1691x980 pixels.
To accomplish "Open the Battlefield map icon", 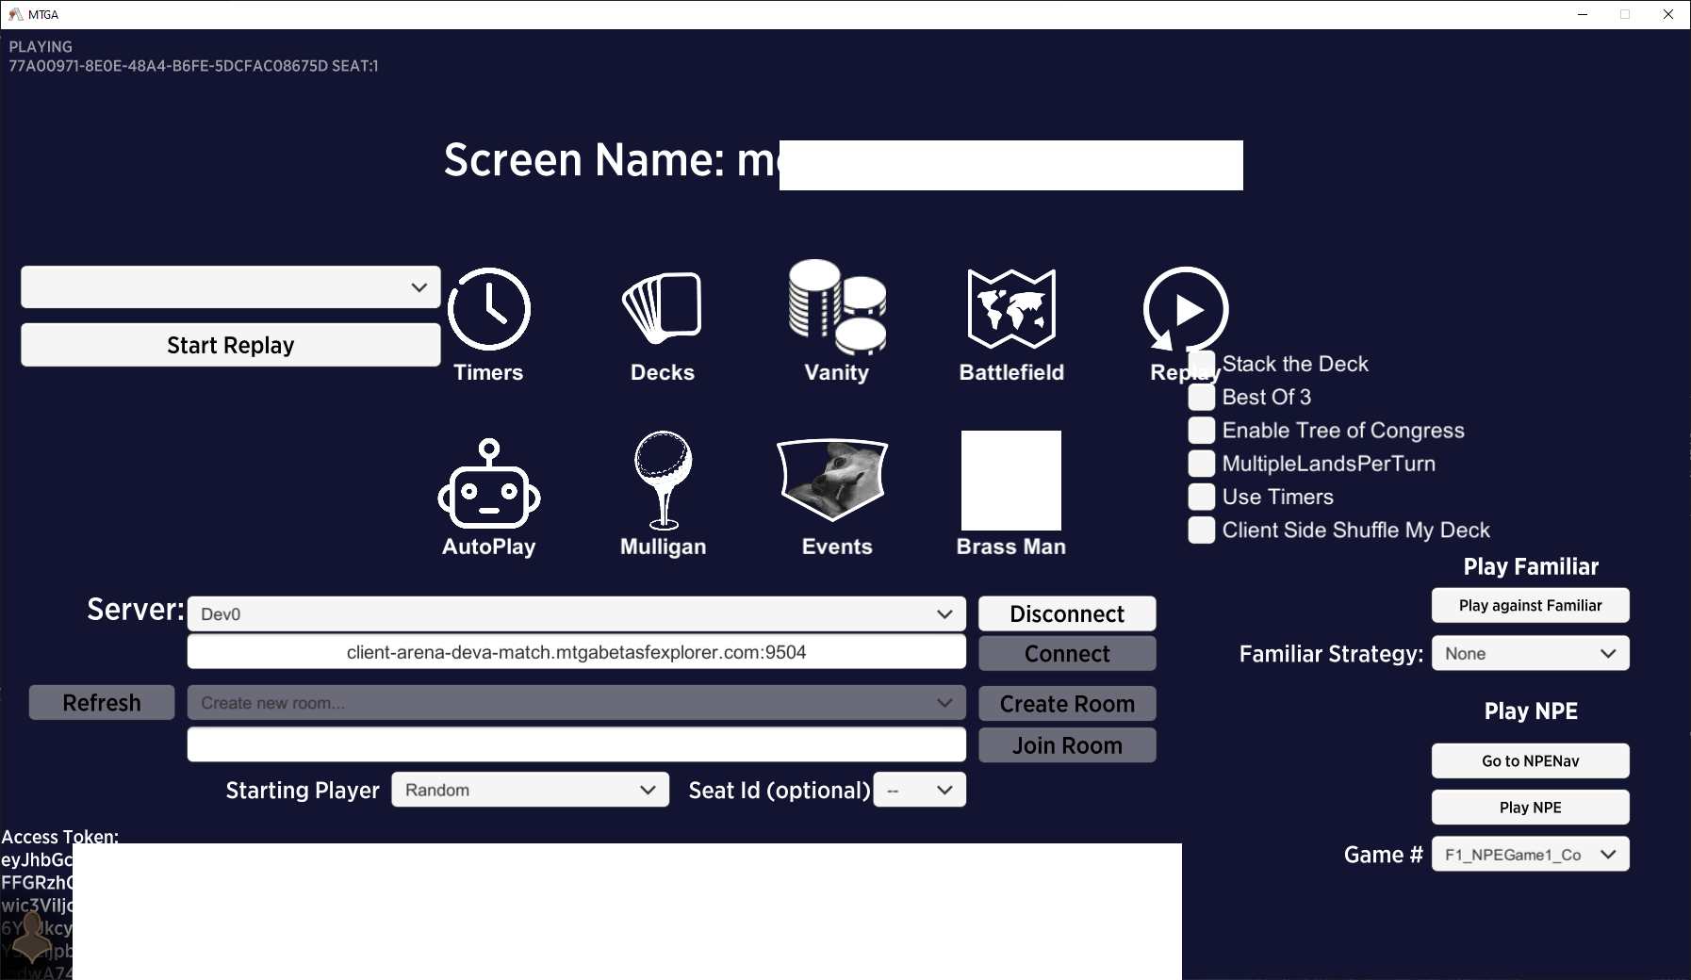I will pos(1011,309).
